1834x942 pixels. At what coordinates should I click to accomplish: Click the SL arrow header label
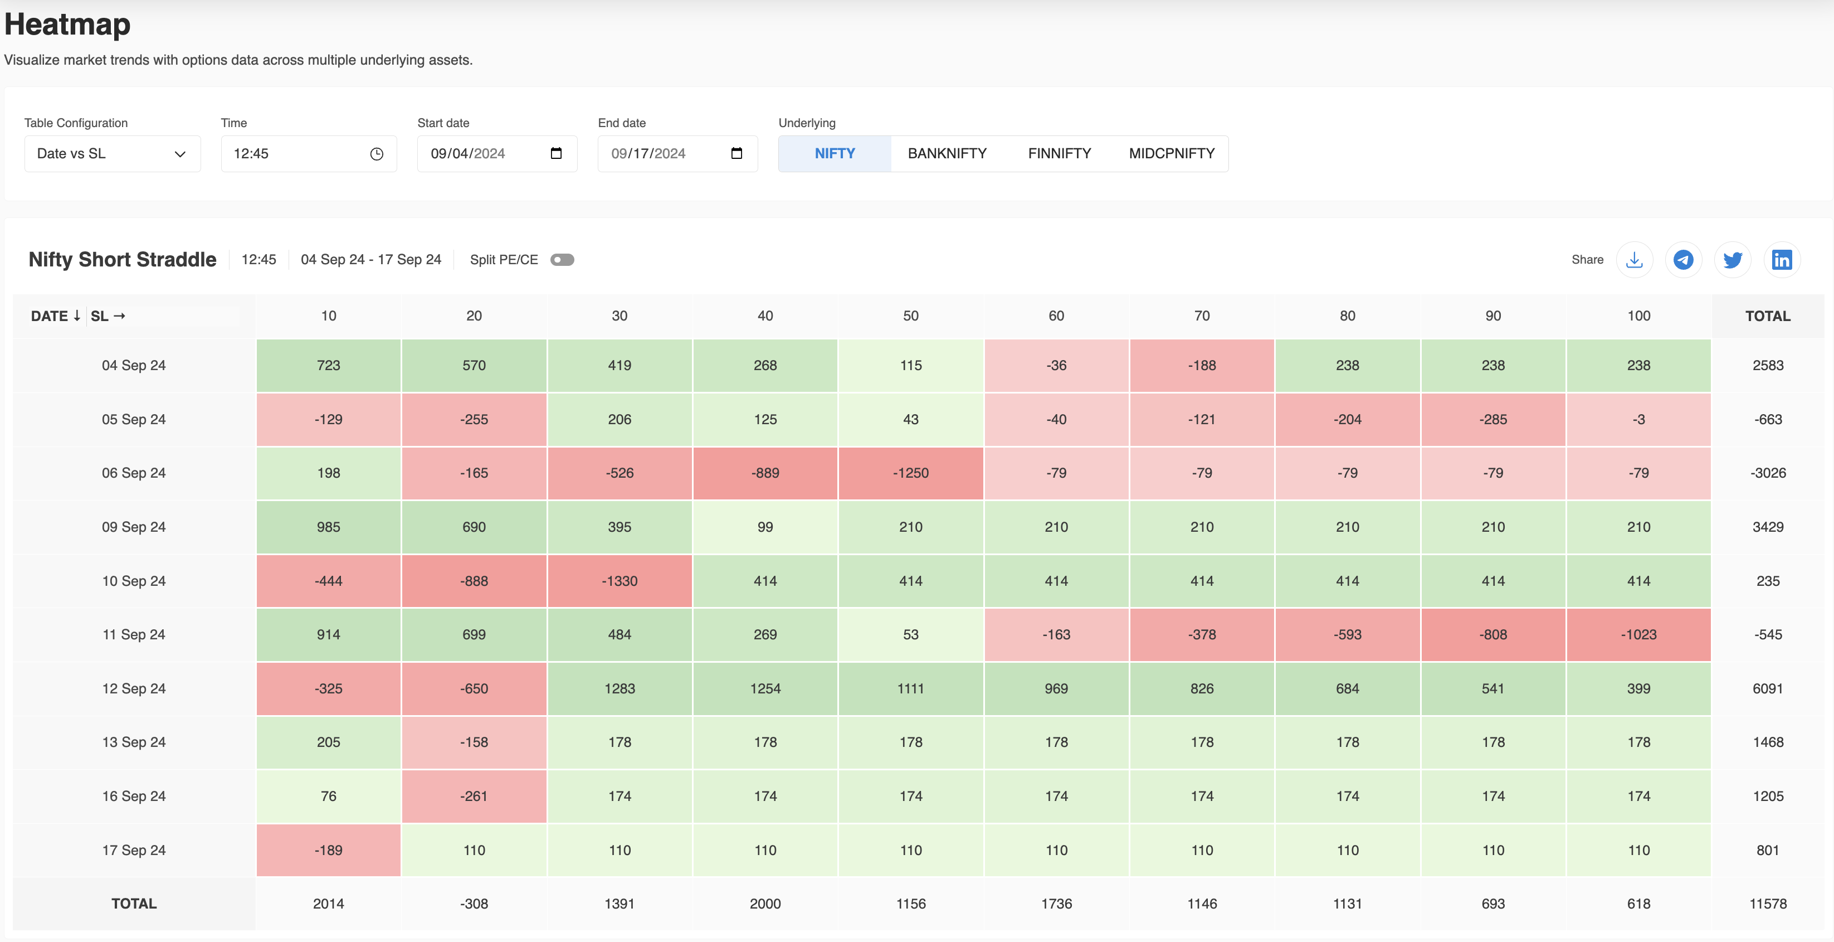pyautogui.click(x=108, y=315)
